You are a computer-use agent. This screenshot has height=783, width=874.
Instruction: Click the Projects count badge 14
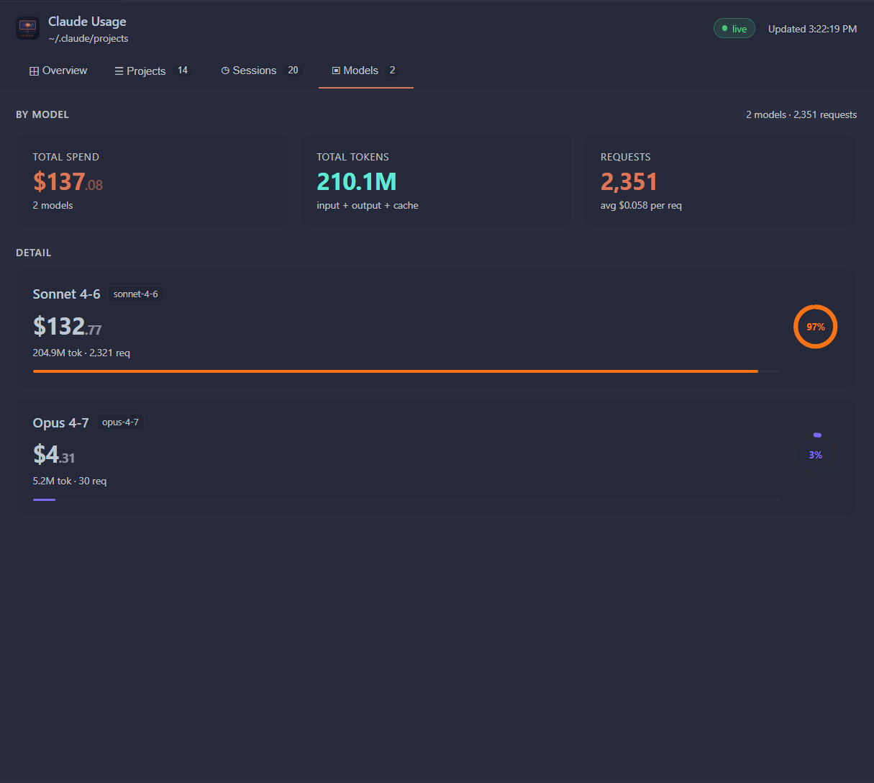click(183, 71)
